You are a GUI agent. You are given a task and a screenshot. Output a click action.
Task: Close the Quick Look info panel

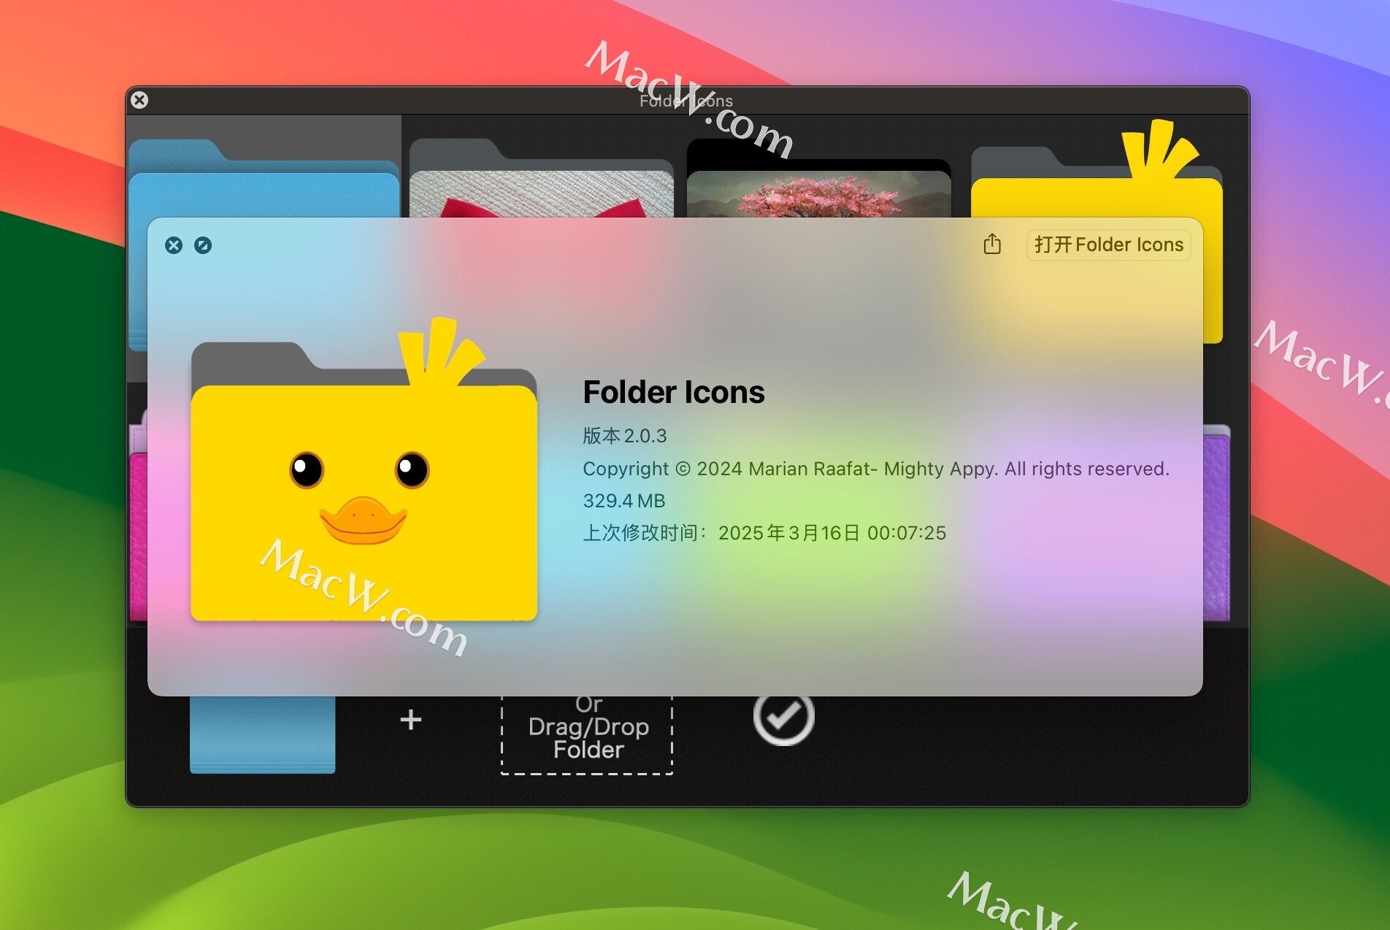174,245
